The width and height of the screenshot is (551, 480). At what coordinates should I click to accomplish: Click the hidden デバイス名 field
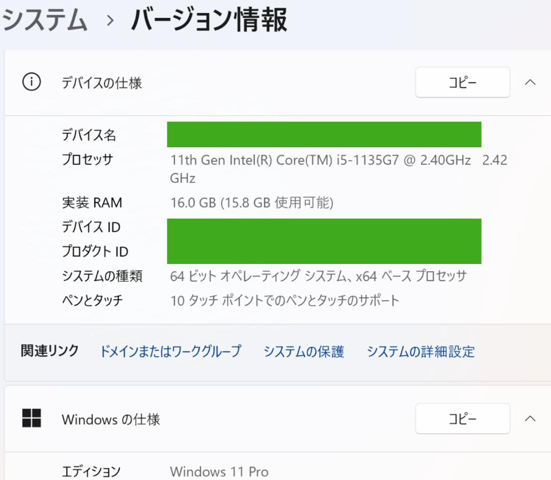[324, 135]
